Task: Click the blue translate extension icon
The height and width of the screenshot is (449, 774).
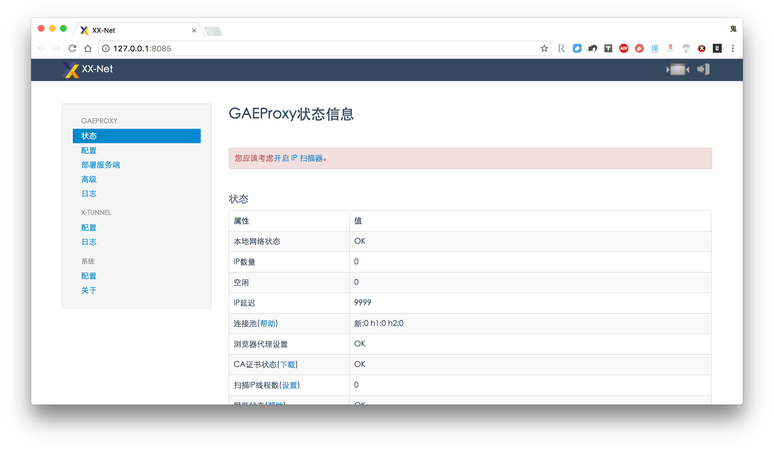Action: click(x=655, y=49)
